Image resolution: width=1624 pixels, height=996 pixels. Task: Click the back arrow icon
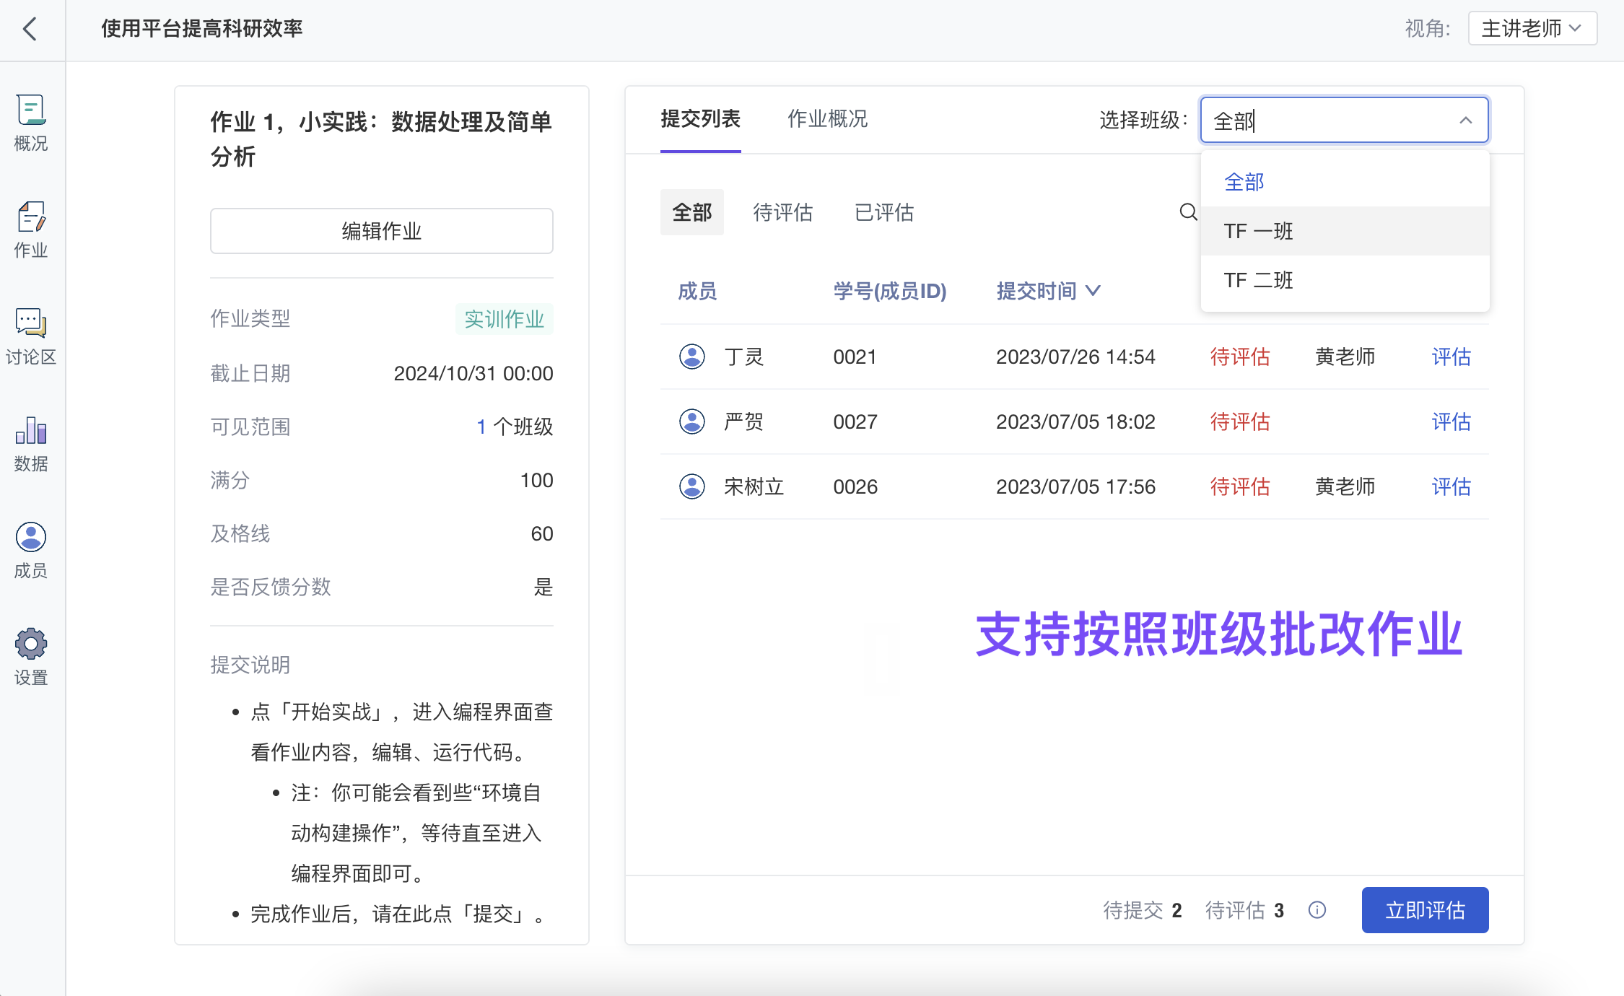click(x=30, y=30)
